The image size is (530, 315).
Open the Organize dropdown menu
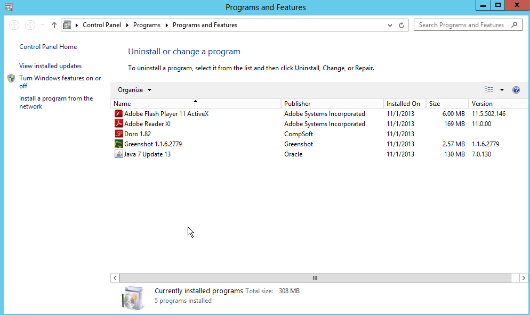(134, 90)
